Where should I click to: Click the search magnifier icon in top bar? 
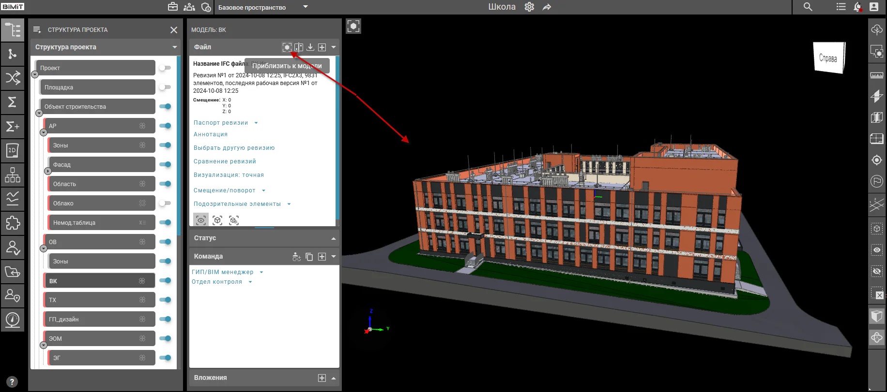808,7
